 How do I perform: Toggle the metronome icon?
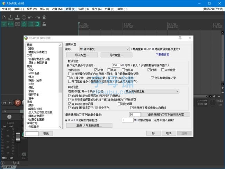click(44, 18)
